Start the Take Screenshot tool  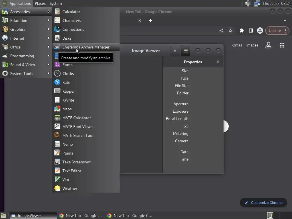tap(86, 162)
